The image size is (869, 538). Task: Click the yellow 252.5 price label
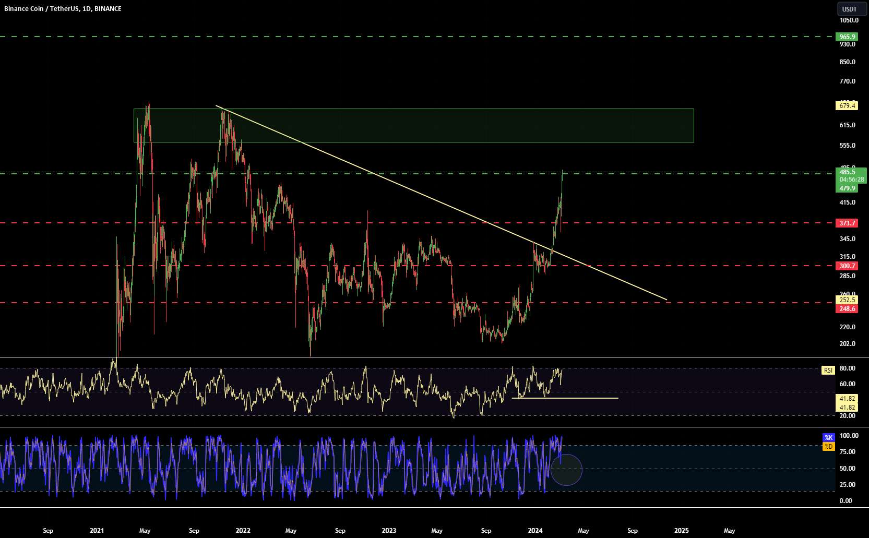tap(847, 300)
